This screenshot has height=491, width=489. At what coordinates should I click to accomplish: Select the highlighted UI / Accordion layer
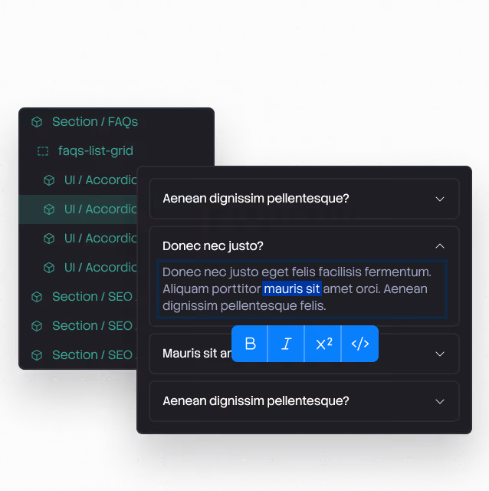pos(78,209)
